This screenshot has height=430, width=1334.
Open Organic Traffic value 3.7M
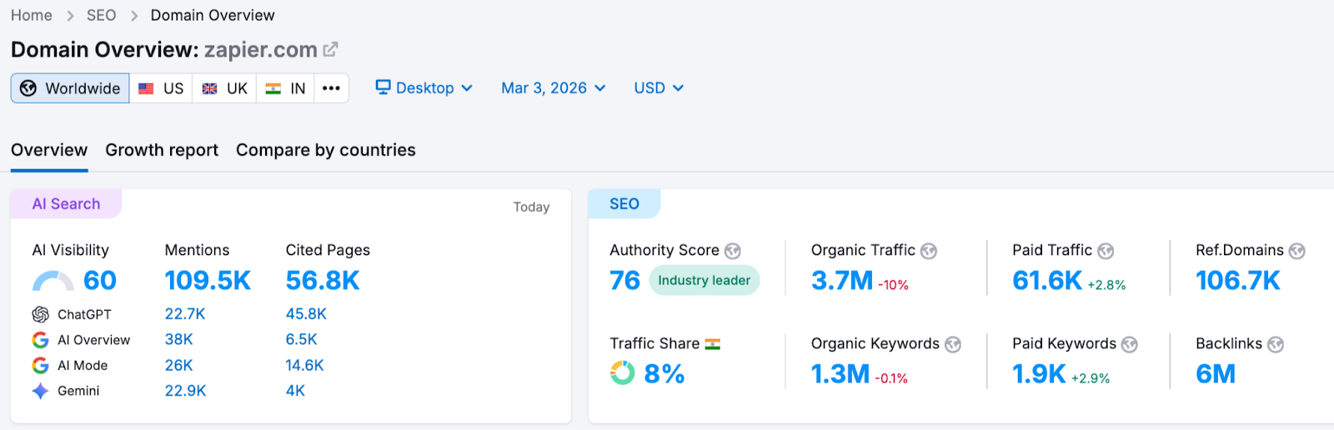point(842,281)
